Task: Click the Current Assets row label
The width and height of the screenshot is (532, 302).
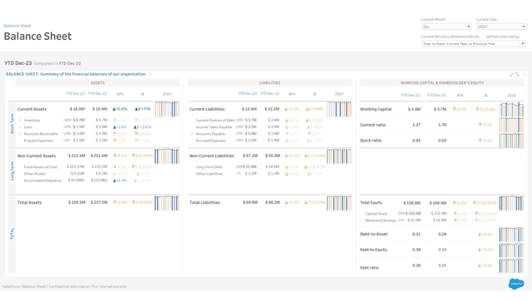Action: 32,109
